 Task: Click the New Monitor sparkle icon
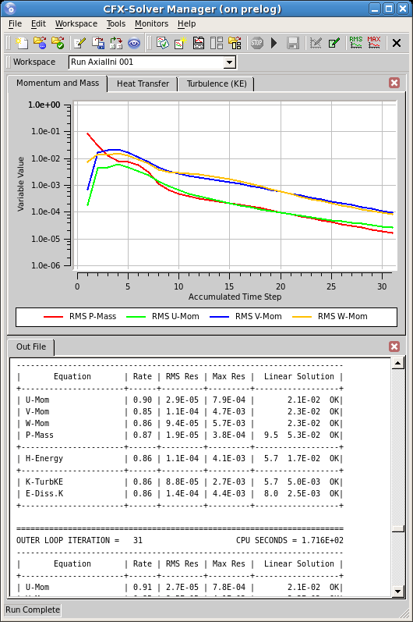[x=181, y=42]
